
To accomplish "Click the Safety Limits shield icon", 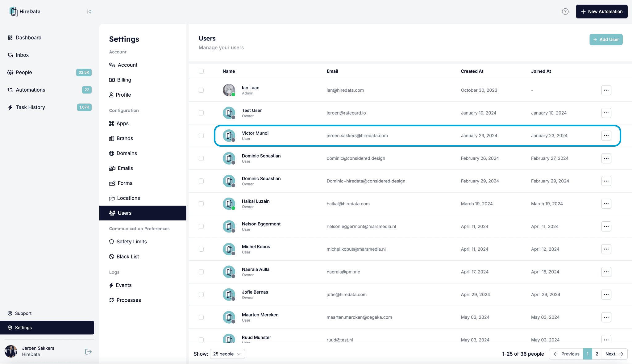I will pyautogui.click(x=111, y=242).
